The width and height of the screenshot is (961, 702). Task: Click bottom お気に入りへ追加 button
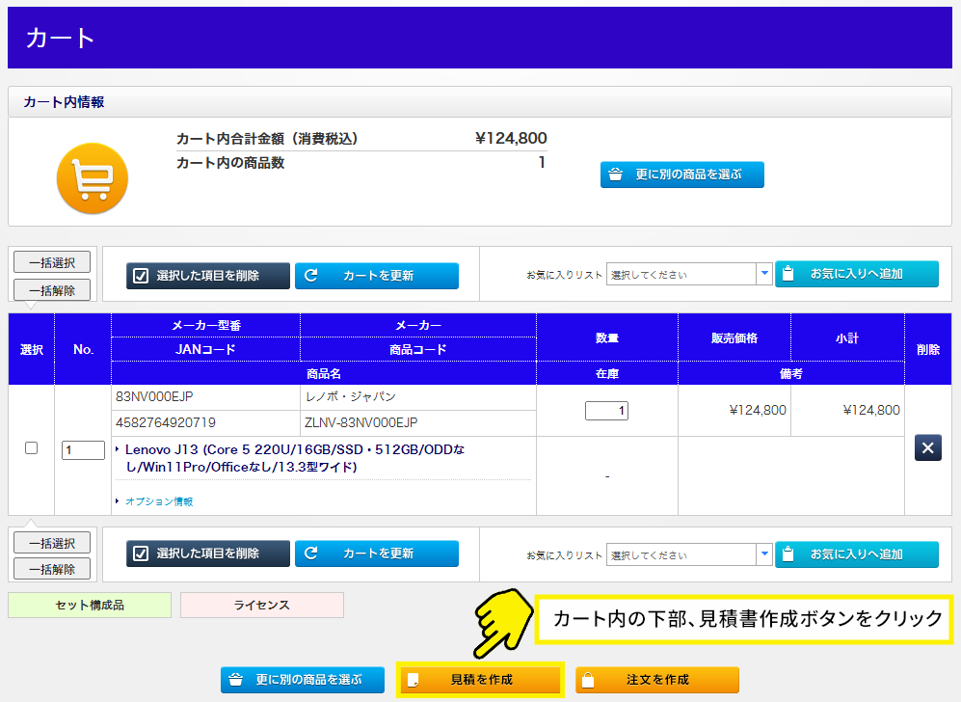856,554
